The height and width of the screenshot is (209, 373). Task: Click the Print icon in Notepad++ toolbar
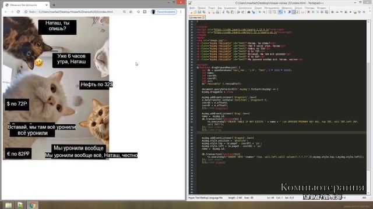pos(217,12)
